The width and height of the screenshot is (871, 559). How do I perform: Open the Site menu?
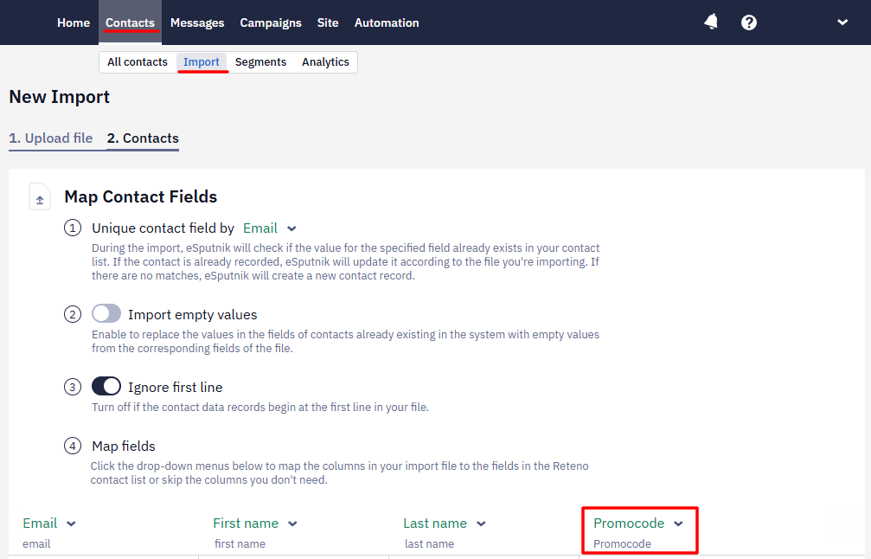[328, 22]
